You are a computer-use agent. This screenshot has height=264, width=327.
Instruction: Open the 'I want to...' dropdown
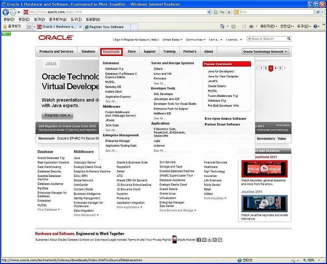click(234, 40)
